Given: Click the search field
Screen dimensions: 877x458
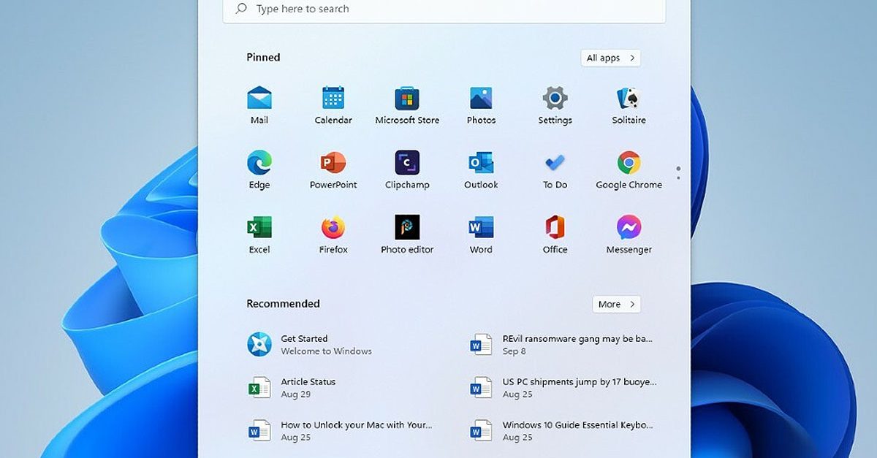Looking at the screenshot, I should pos(444,9).
